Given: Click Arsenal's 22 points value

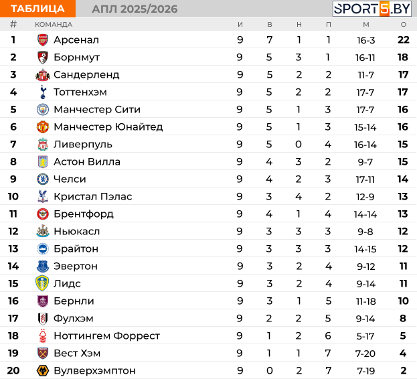Looking at the screenshot, I should click(403, 40).
